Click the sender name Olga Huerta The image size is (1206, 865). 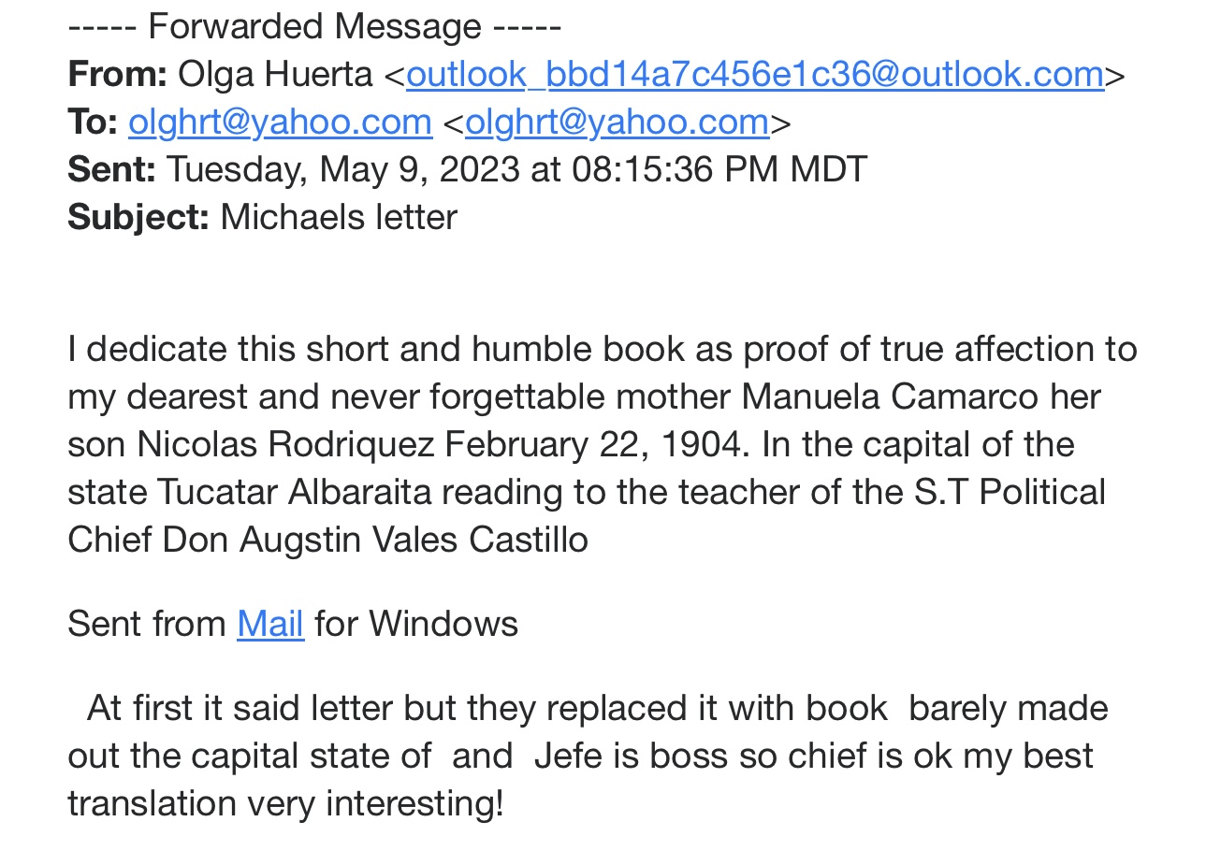click(x=275, y=74)
